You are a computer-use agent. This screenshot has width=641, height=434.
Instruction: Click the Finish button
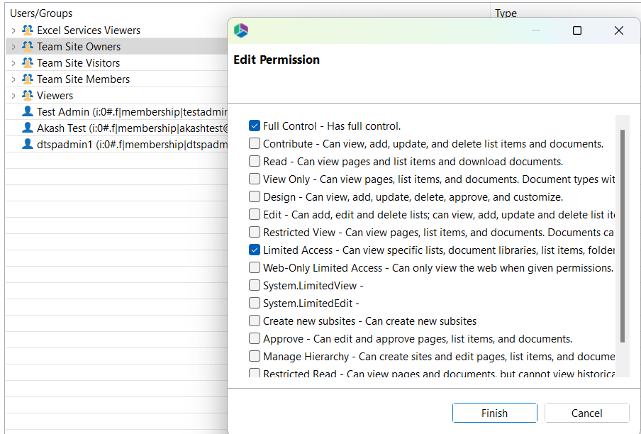click(x=494, y=412)
